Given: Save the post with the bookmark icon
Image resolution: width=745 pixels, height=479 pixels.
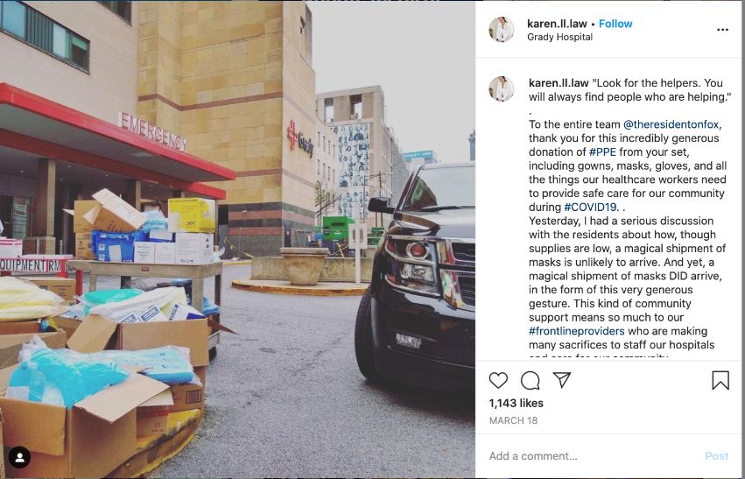Looking at the screenshot, I should pos(720,381).
